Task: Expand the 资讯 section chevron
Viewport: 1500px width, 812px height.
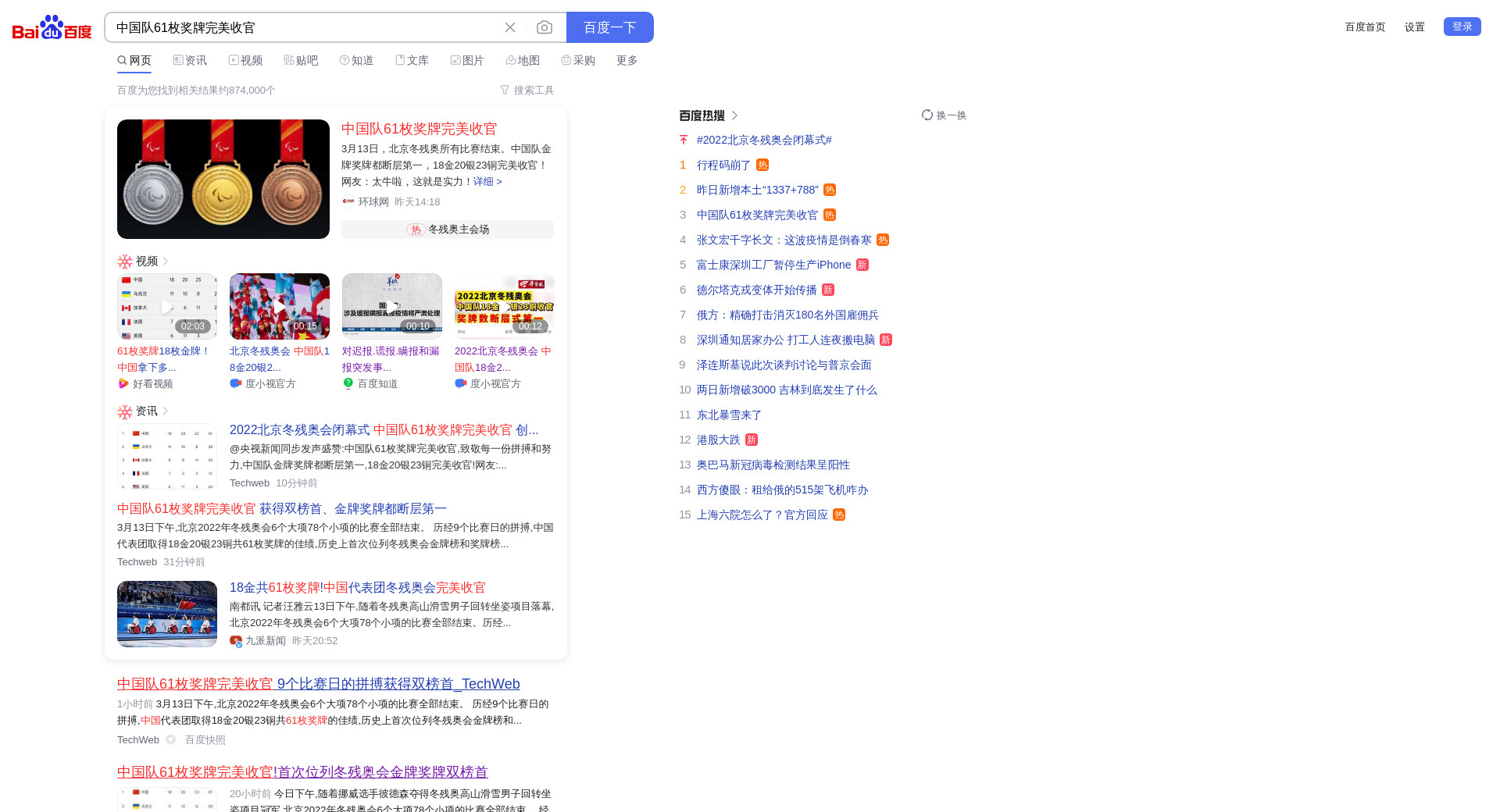Action: 166,411
